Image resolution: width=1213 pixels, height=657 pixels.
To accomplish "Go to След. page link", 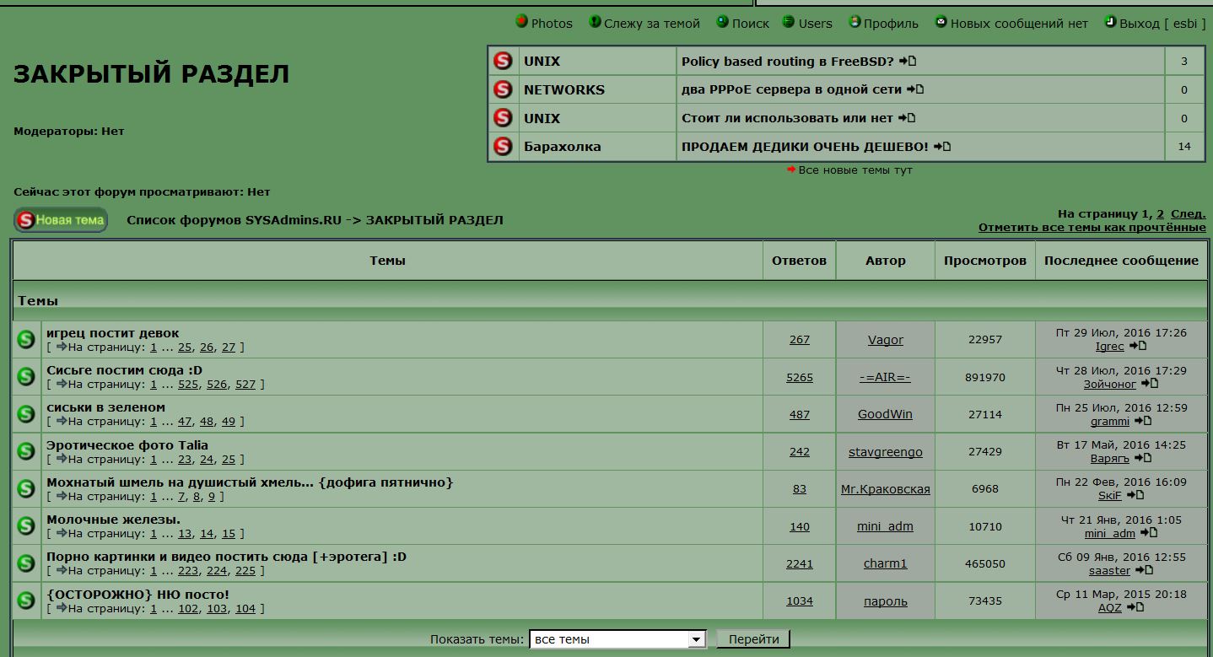I will tap(1189, 214).
